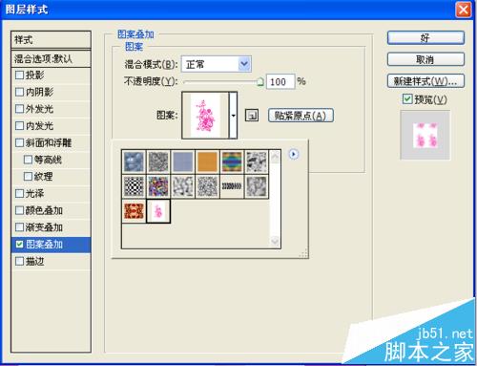Enable the 外发光 outer glow checkbox
Viewport: 477px width, 366px height.
coord(19,109)
